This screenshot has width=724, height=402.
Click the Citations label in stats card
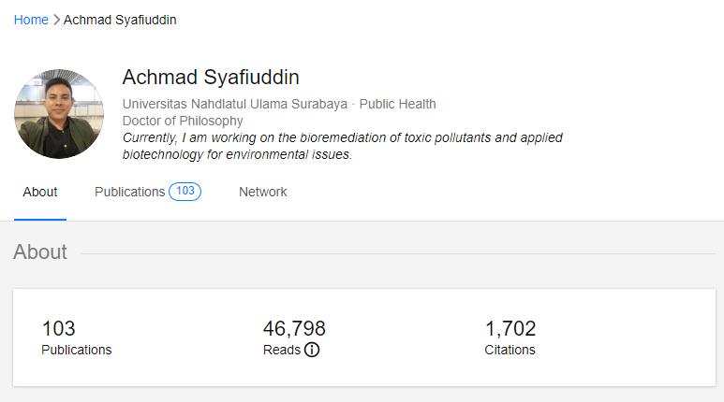click(x=510, y=350)
